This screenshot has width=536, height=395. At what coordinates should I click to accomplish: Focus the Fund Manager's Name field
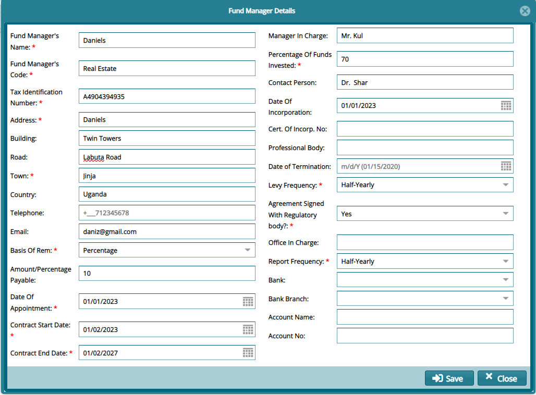point(167,40)
